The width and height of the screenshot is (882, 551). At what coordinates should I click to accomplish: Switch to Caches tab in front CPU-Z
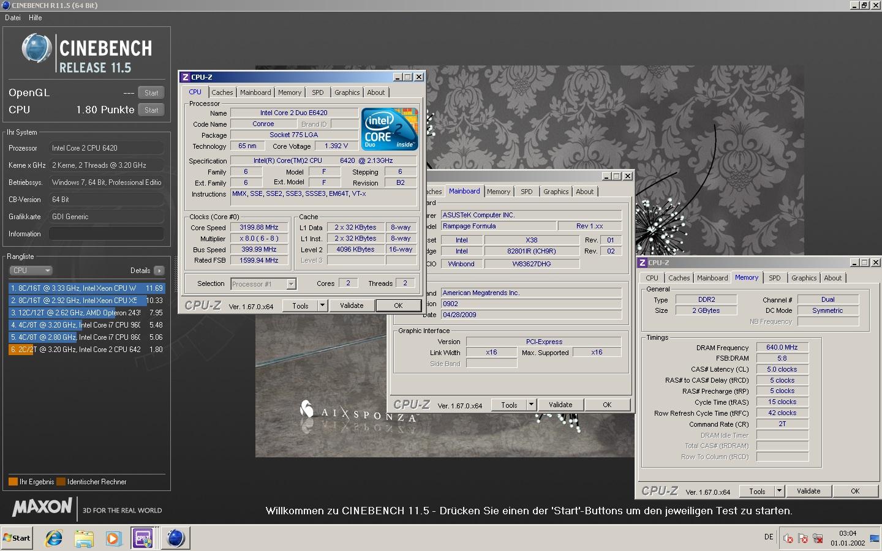click(x=222, y=92)
